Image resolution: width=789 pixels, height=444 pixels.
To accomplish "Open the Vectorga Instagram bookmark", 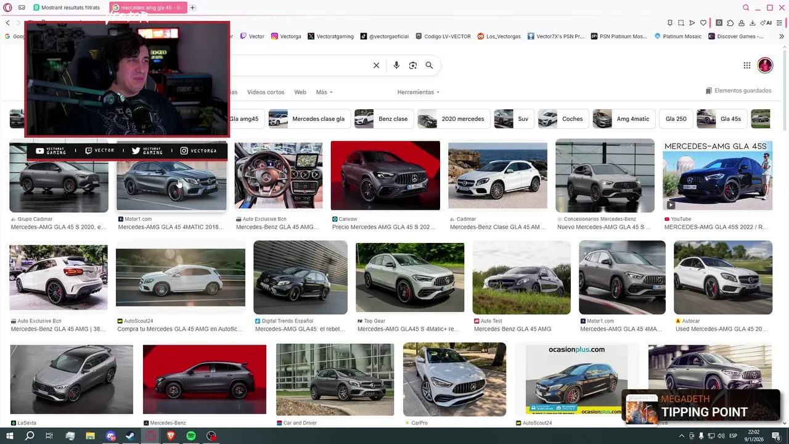I will 287,36.
